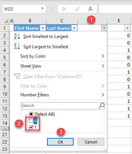Uncheck the (Select All) checkbox
The image size is (132, 154).
tap(31, 114)
